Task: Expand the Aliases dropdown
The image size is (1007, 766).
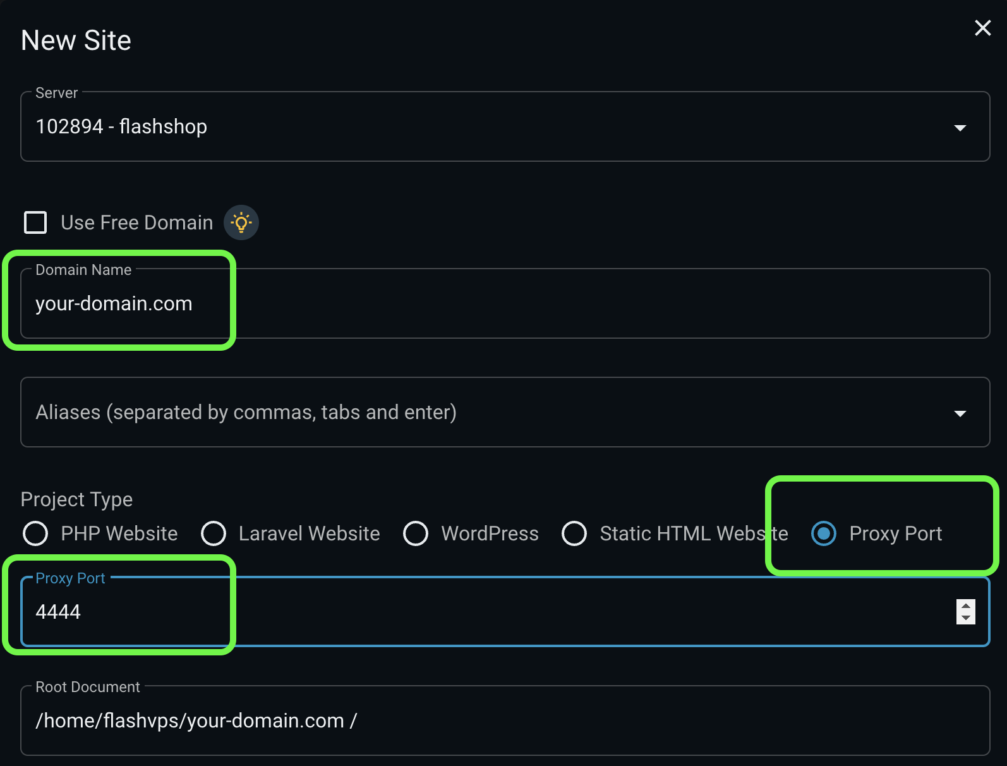Action: click(x=961, y=412)
